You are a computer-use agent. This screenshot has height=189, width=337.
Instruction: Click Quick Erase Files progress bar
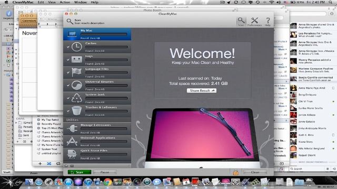(104, 154)
